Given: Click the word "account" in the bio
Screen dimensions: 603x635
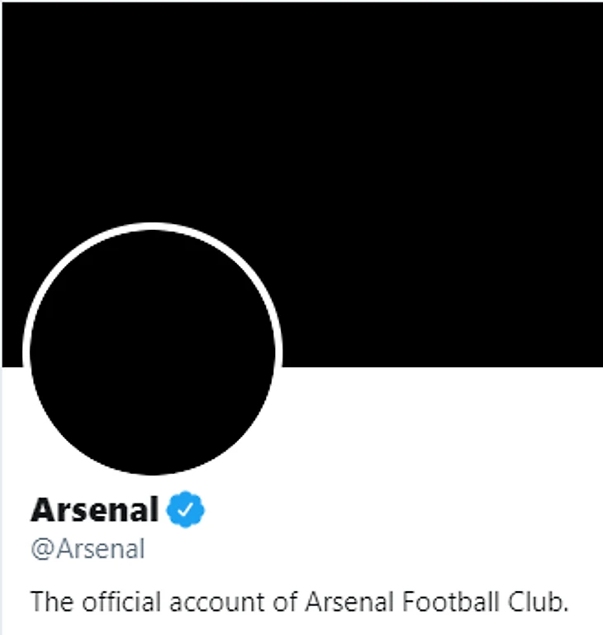Looking at the screenshot, I should coord(211,601).
